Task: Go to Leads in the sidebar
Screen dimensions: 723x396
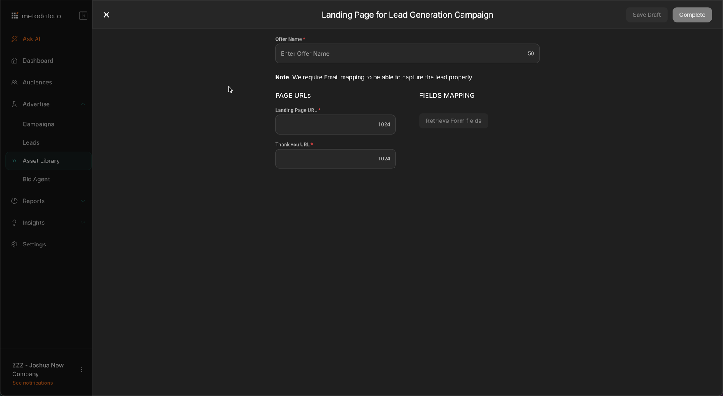Action: tap(31, 142)
